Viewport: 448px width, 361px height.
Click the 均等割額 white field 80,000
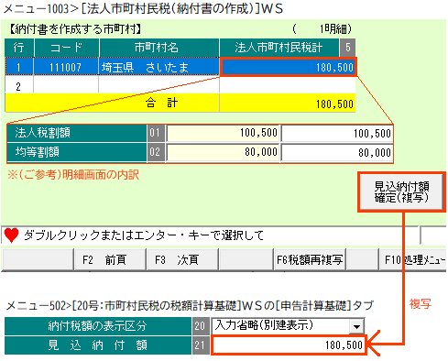click(x=337, y=152)
